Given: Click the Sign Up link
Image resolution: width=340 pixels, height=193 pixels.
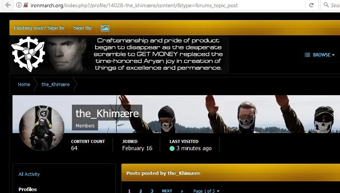Looking at the screenshot, I should [x=83, y=28].
